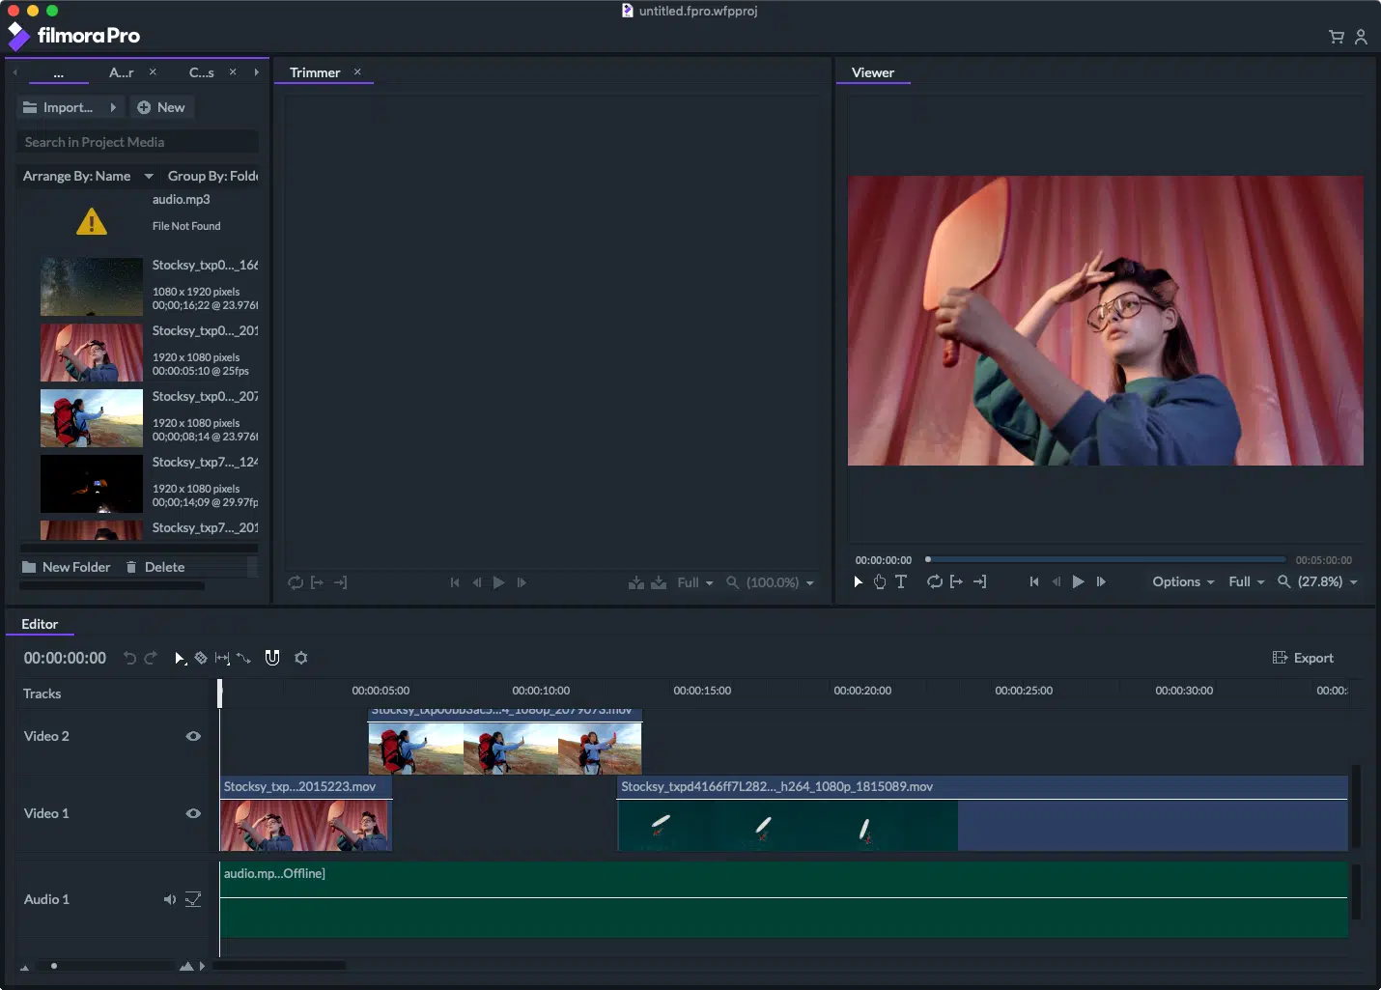This screenshot has height=990, width=1381.
Task: Click the New button in the media panel
Action: (161, 107)
